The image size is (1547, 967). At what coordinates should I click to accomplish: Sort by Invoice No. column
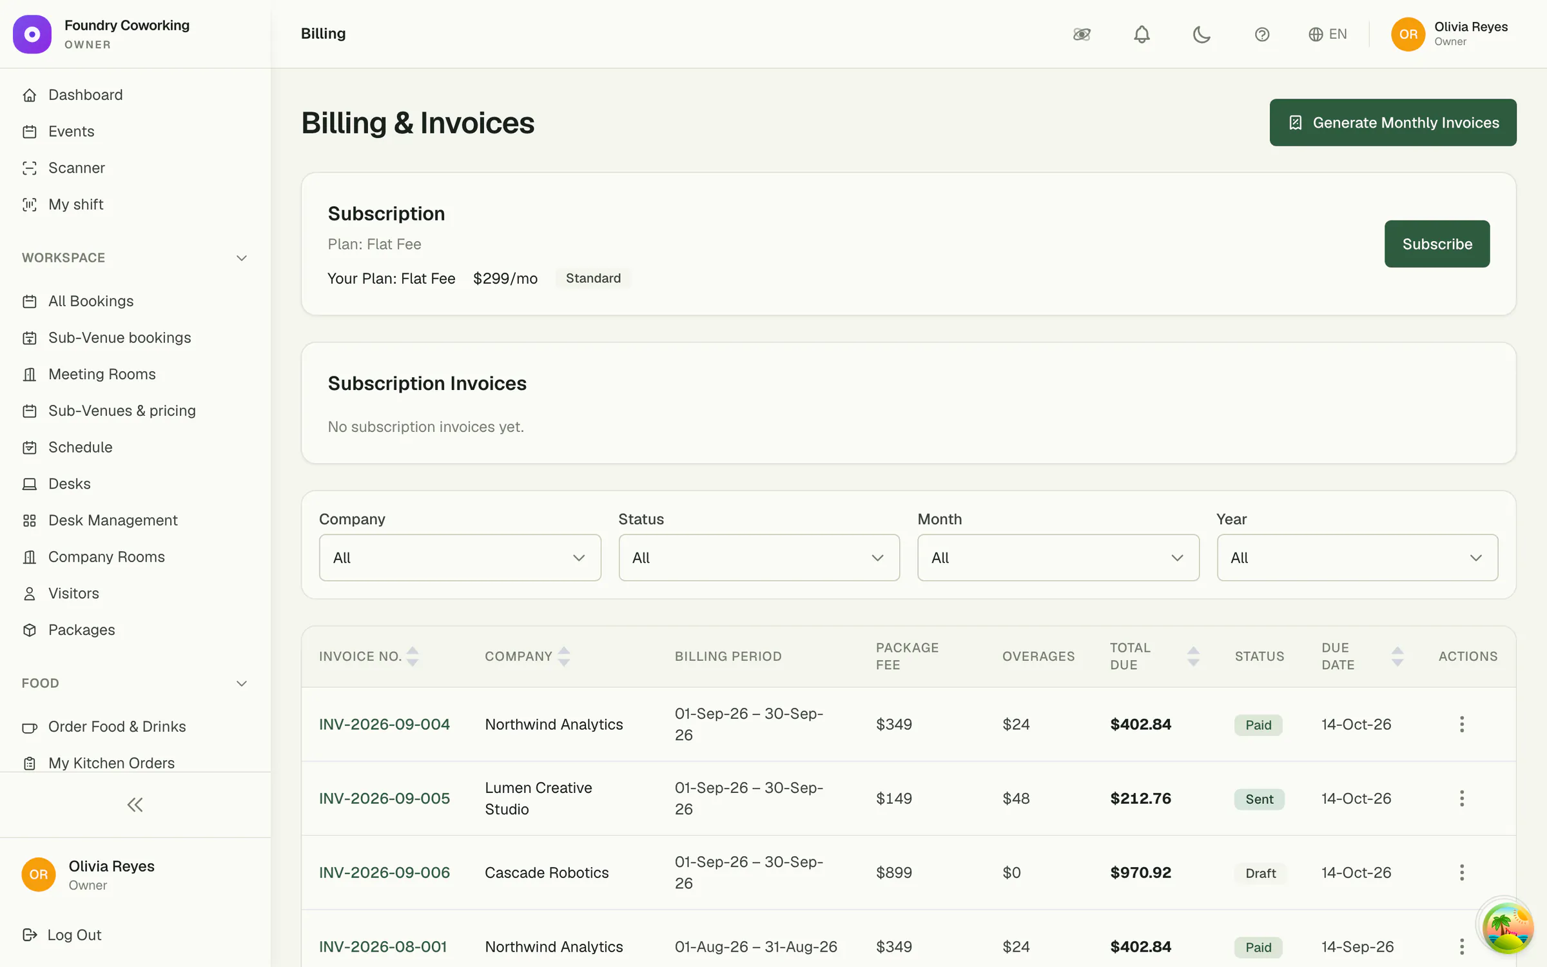click(413, 656)
